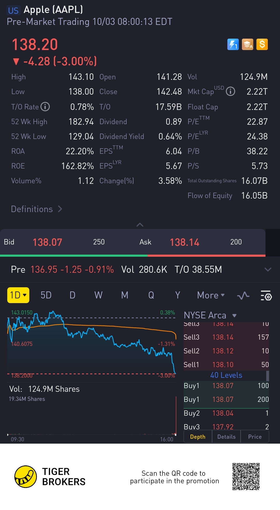Image resolution: width=280 pixels, height=510 pixels.
Task: Tap the promotion QR code
Action: (x=246, y=477)
